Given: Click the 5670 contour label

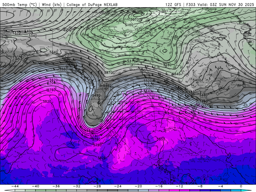Looking at the screenshot, I should tap(53, 80).
